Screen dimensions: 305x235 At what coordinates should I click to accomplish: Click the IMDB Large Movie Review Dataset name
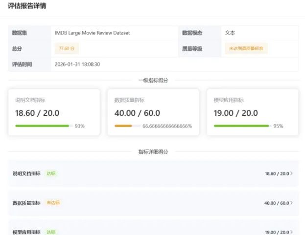[x=92, y=33]
